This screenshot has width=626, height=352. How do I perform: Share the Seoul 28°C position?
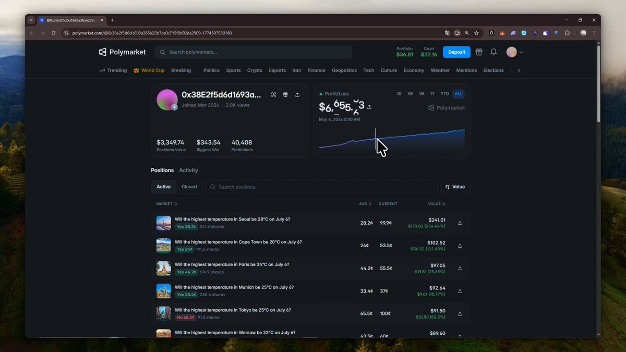coord(460,223)
